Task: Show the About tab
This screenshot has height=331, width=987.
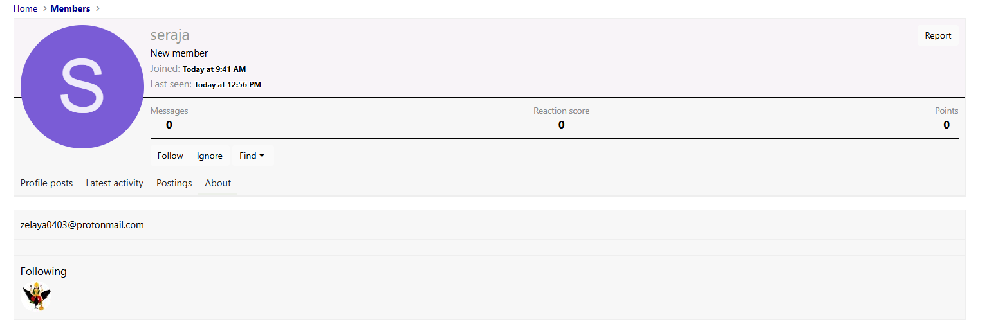Action: point(217,183)
